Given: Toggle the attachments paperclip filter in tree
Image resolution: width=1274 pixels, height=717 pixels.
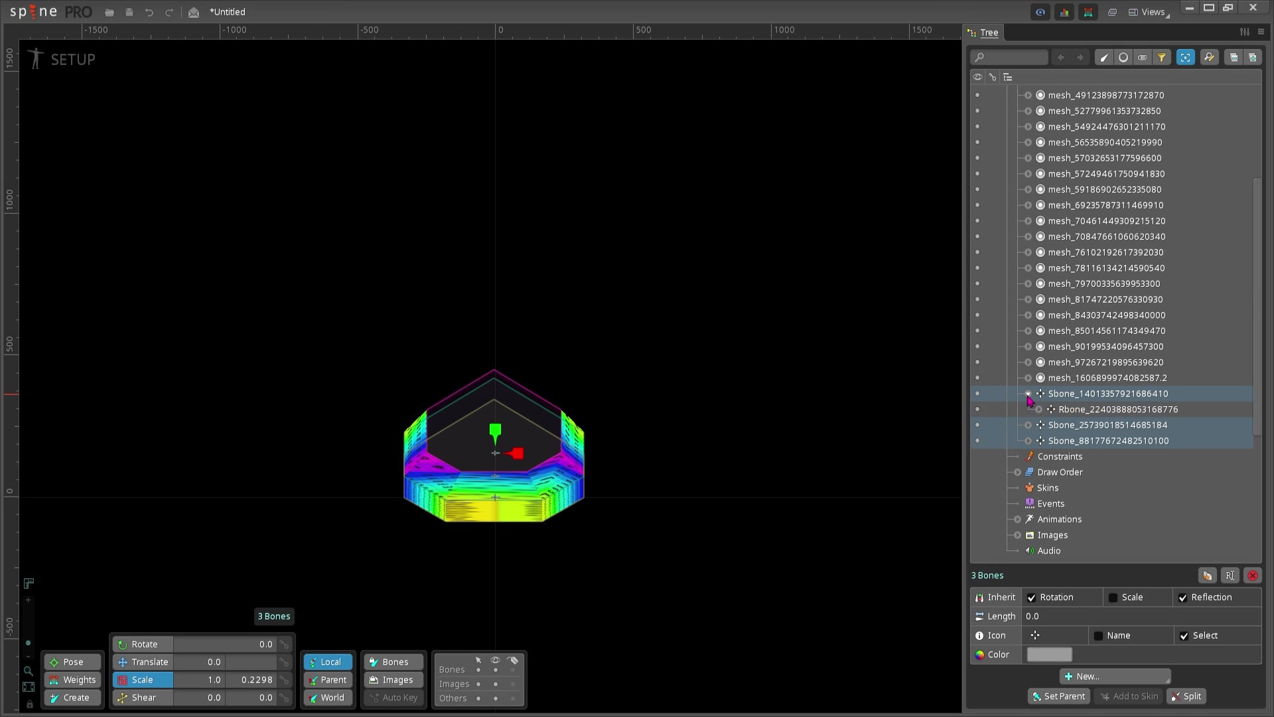Looking at the screenshot, I should (1142, 57).
